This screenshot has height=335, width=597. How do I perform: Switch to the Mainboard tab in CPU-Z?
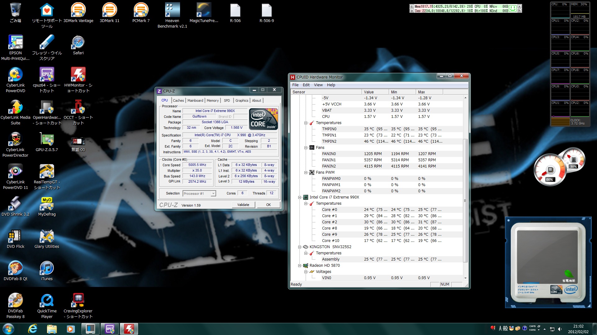click(195, 100)
